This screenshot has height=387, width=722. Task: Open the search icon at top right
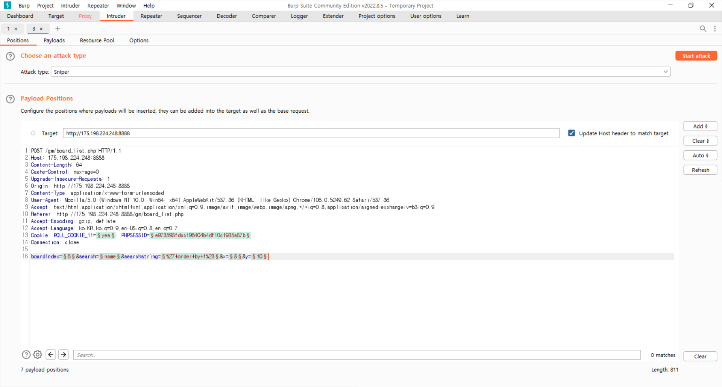tap(703, 29)
